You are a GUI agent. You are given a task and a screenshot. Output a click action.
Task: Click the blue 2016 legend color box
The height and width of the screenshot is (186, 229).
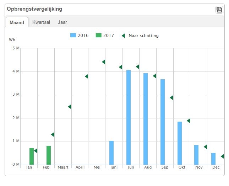coord(73,36)
